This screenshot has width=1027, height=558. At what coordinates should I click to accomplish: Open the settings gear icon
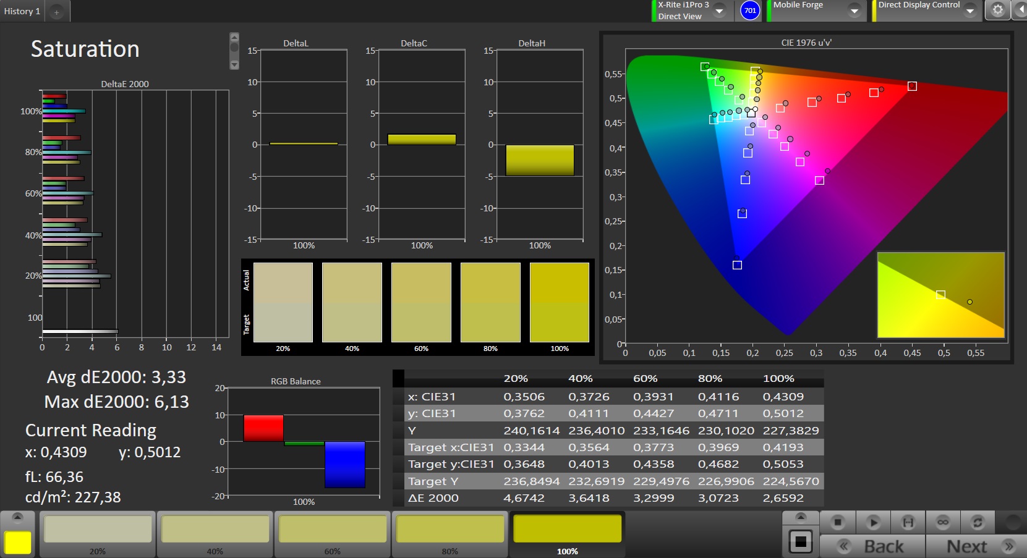coord(997,10)
